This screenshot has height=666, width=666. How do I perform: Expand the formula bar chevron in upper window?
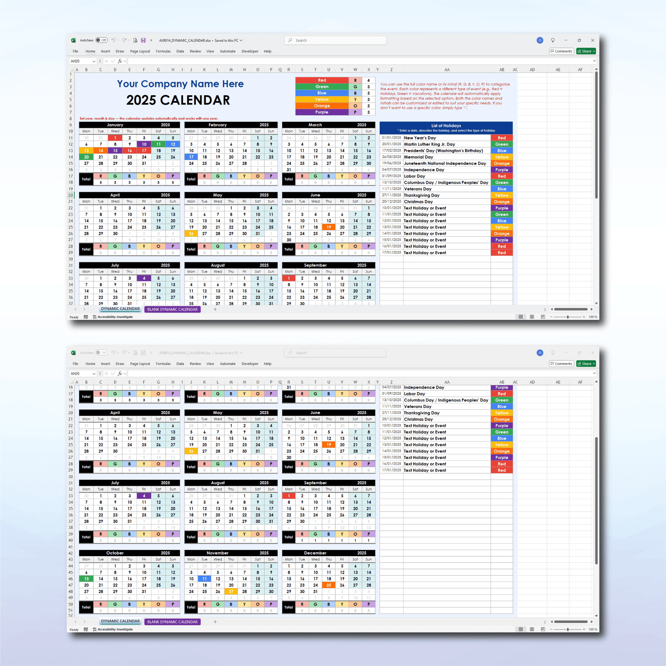[594, 61]
